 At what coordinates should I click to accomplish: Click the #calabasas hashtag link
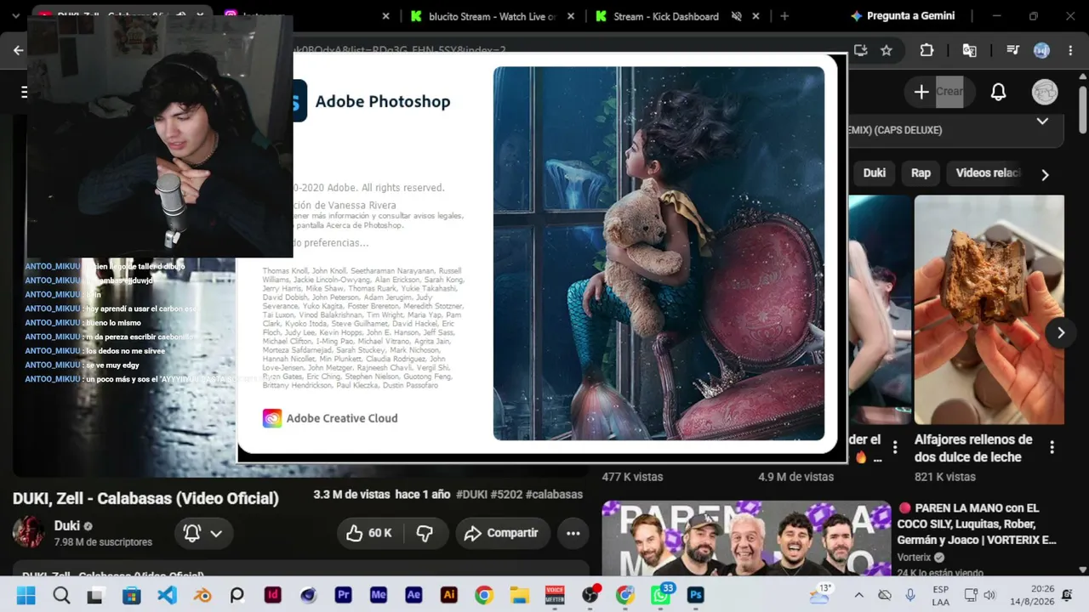point(554,495)
